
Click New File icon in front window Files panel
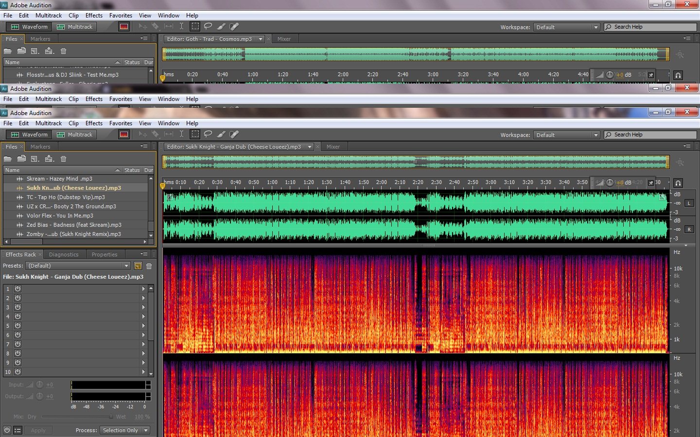click(x=35, y=159)
